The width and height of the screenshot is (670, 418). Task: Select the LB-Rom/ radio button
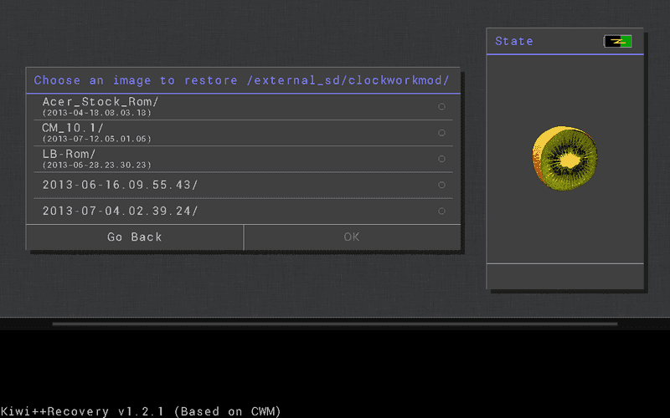442,159
